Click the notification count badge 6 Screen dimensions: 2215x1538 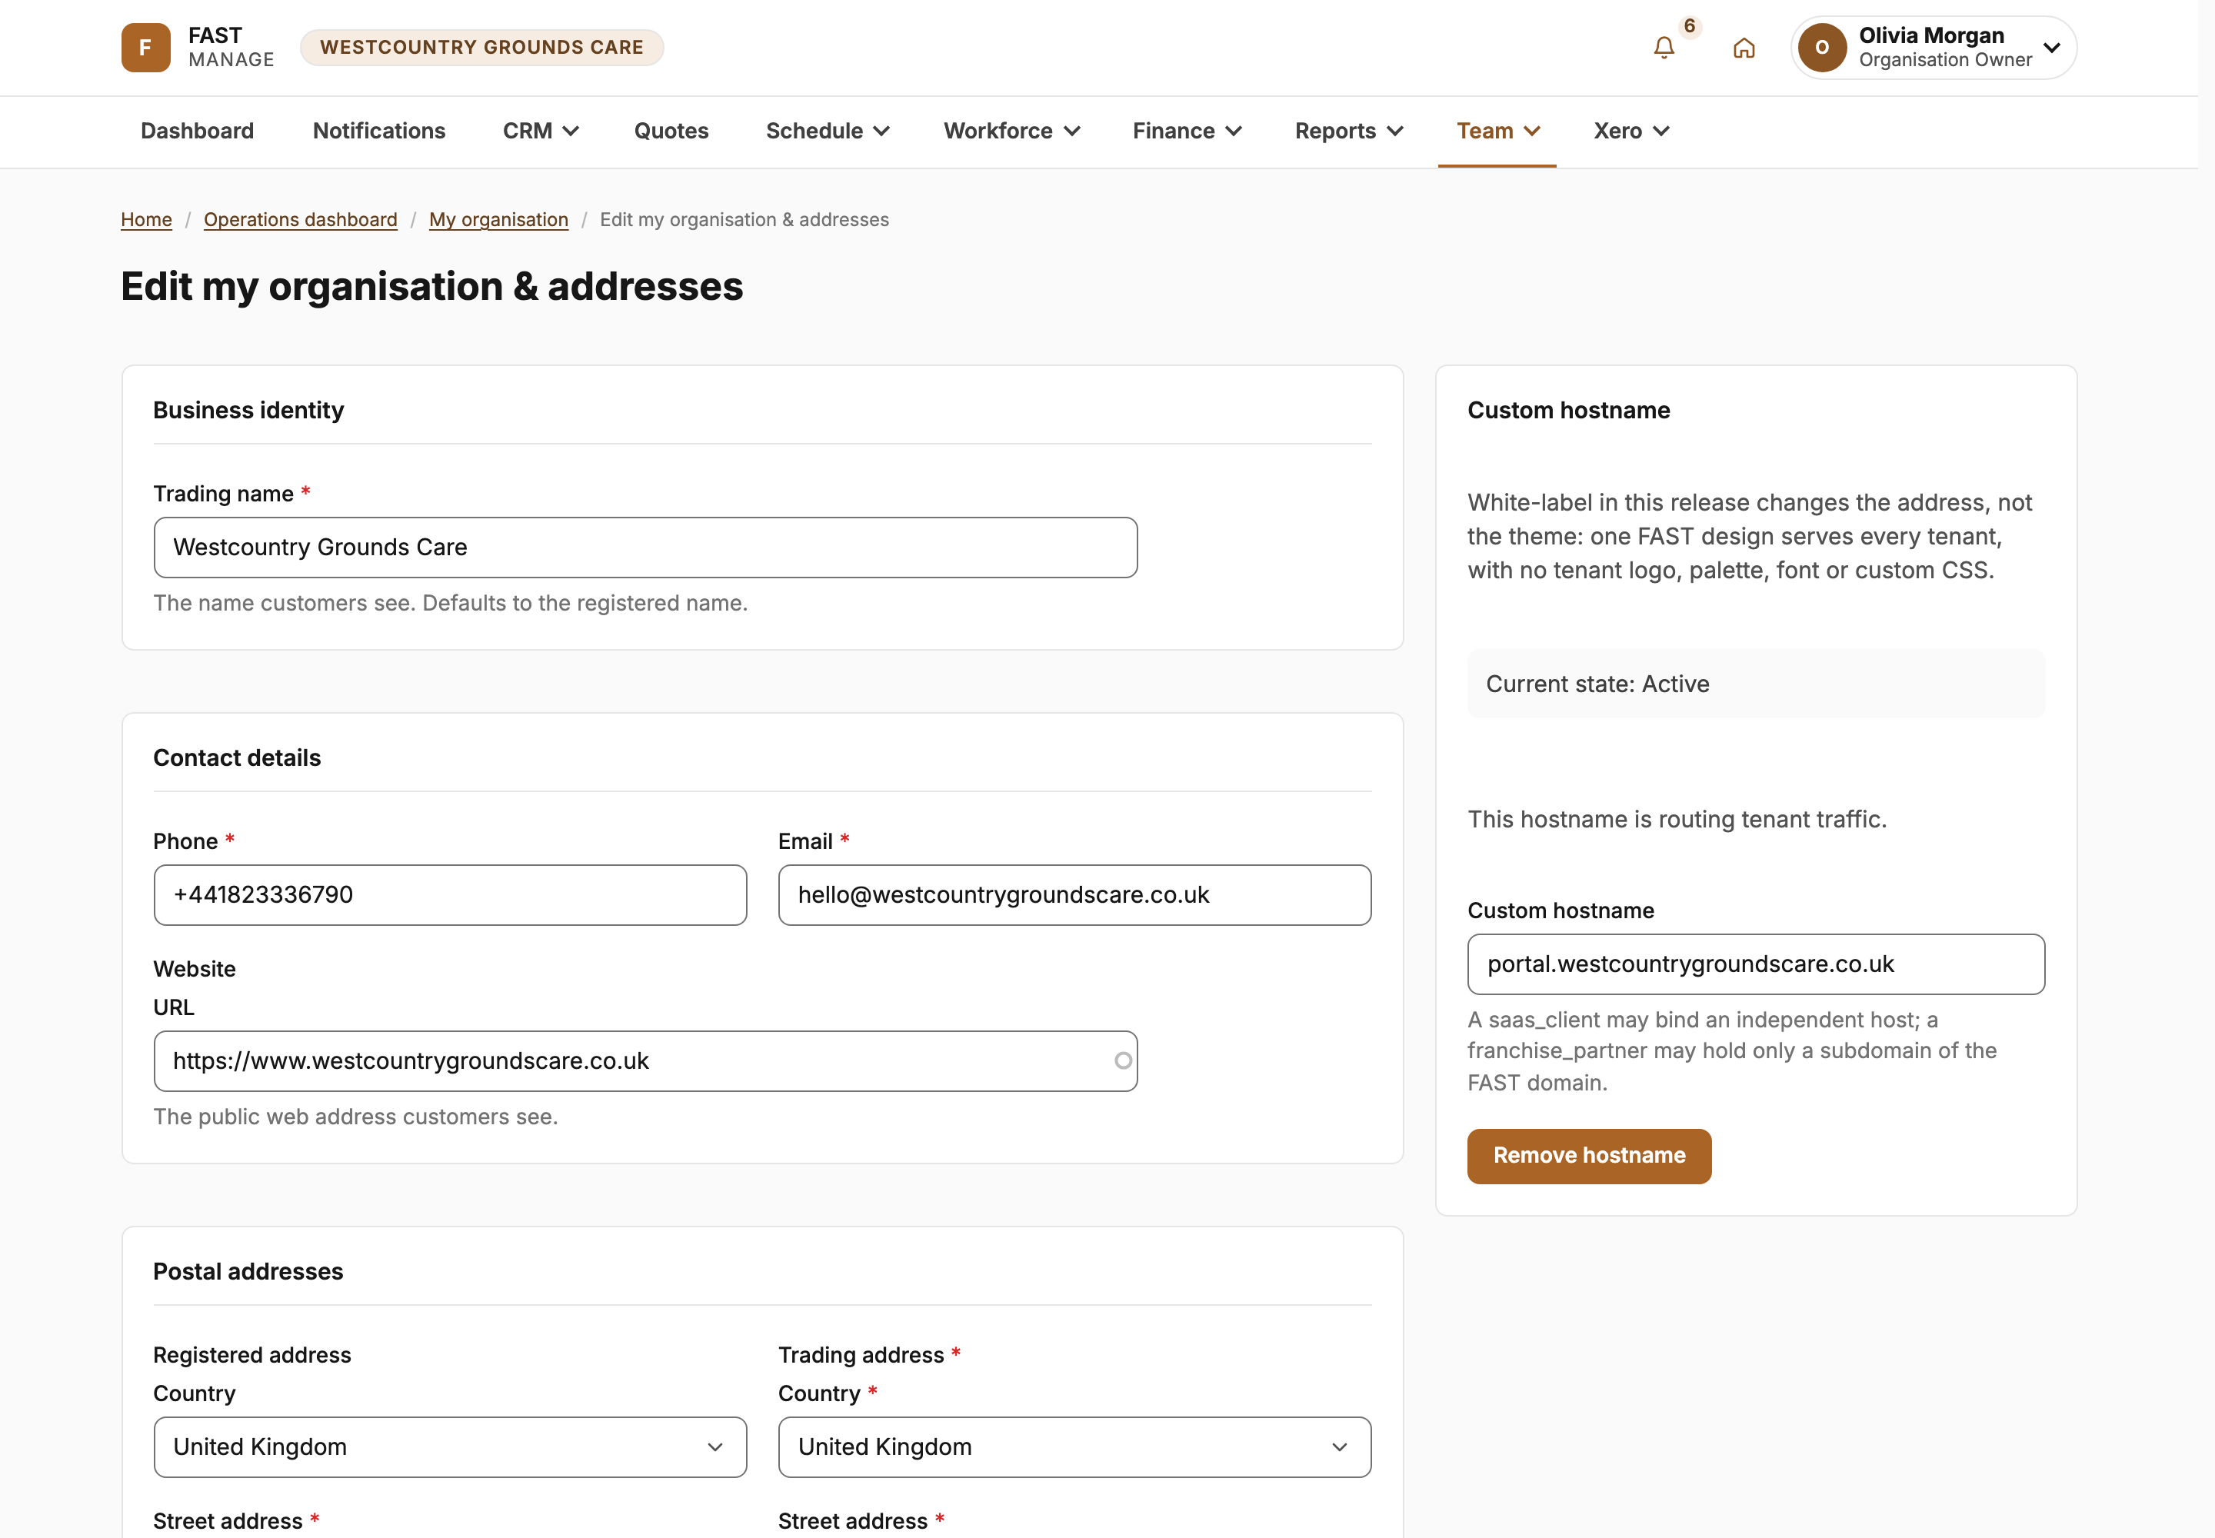point(1690,26)
